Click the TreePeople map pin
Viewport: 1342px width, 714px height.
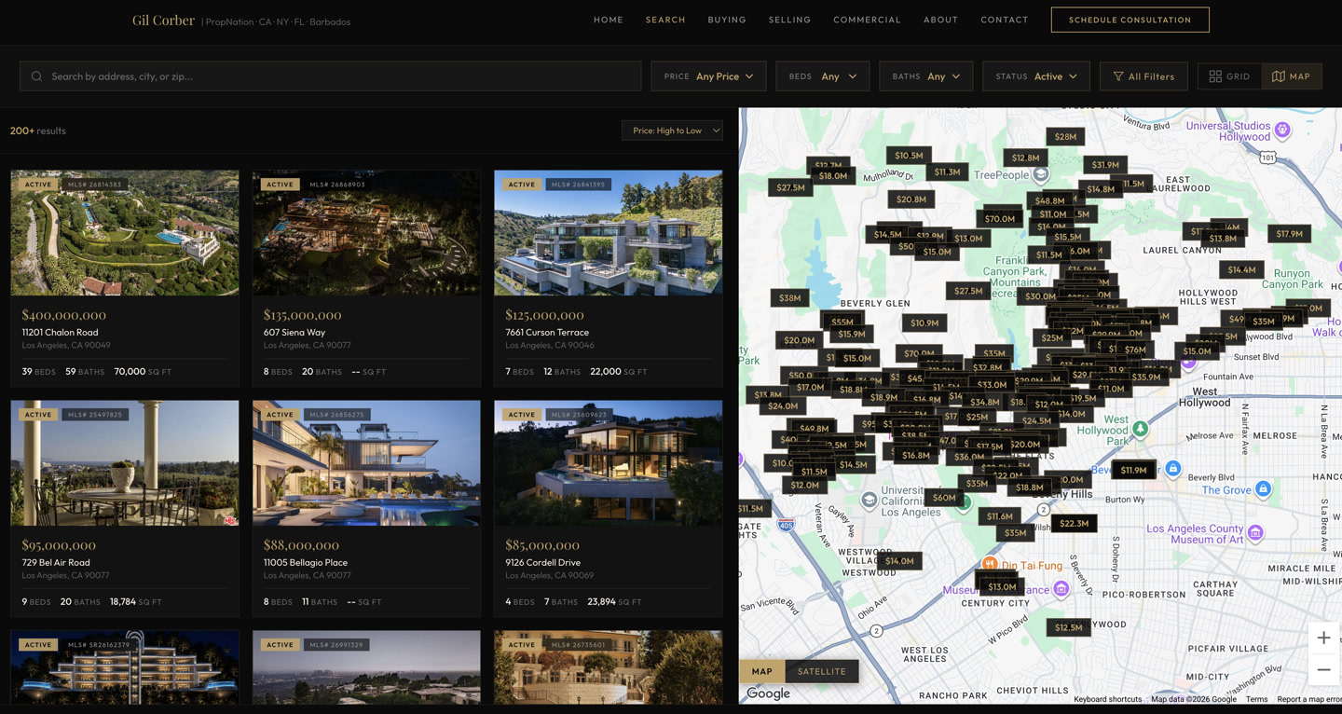click(1041, 174)
